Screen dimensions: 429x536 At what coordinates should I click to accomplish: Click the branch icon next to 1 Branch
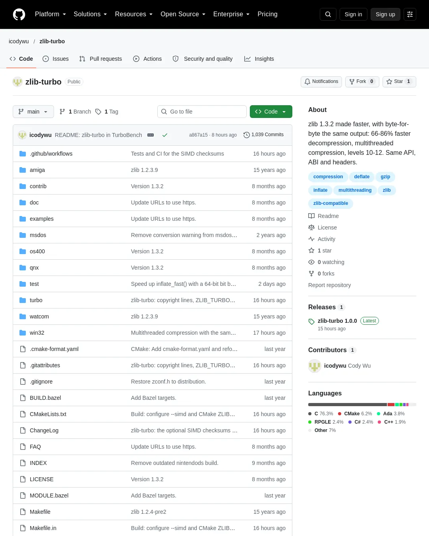pyautogui.click(x=62, y=112)
